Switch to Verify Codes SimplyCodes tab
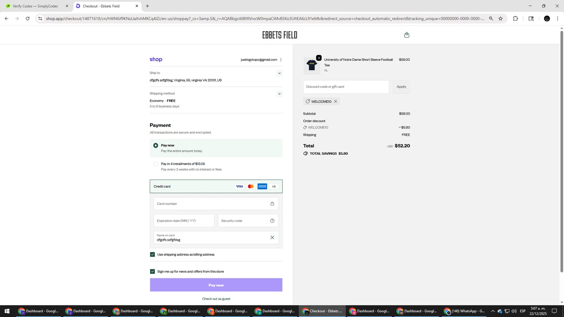Image resolution: width=564 pixels, height=317 pixels. tap(36, 6)
